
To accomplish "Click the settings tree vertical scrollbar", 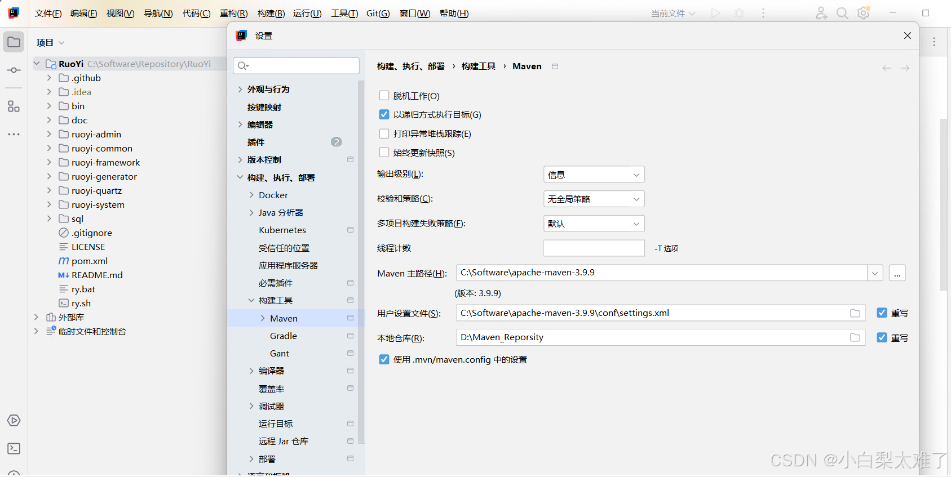I will click(361, 262).
